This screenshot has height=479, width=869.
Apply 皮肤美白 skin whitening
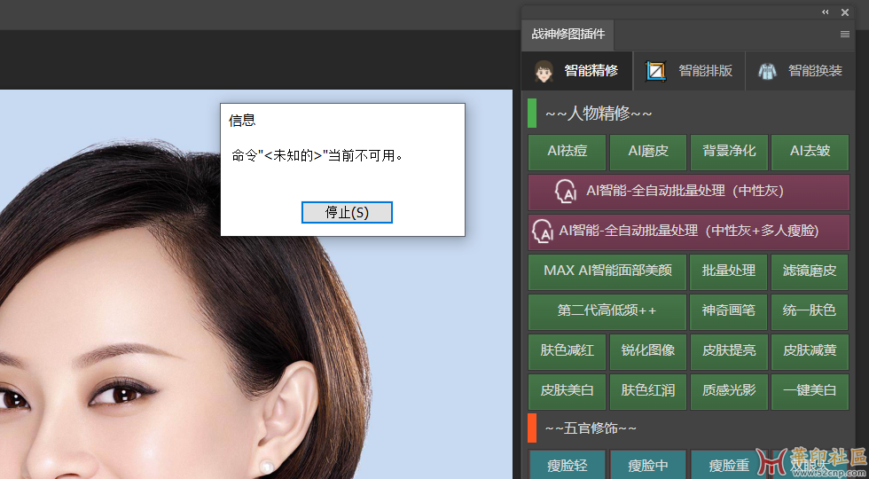coord(568,391)
